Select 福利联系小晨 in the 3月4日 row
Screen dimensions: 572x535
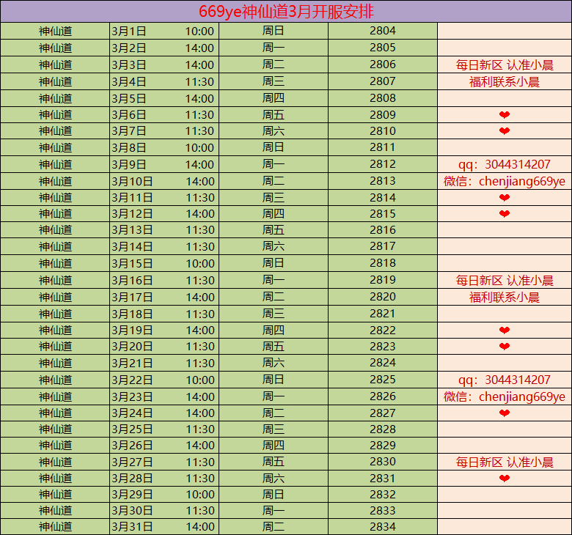point(505,81)
